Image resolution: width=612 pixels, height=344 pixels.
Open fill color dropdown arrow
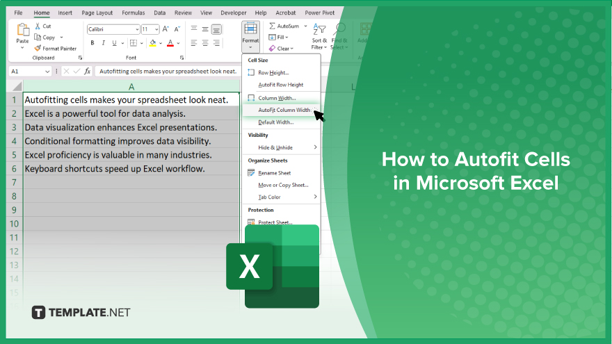[x=161, y=43]
